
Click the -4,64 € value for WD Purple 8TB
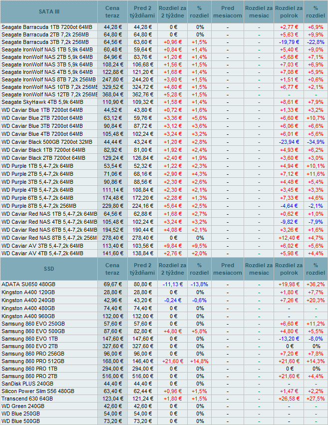click(x=289, y=206)
